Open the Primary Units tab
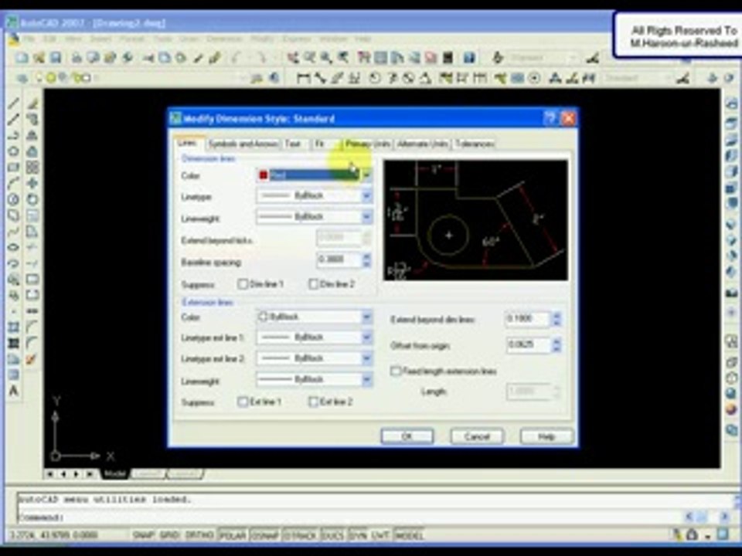This screenshot has height=556, width=742. pyautogui.click(x=368, y=144)
